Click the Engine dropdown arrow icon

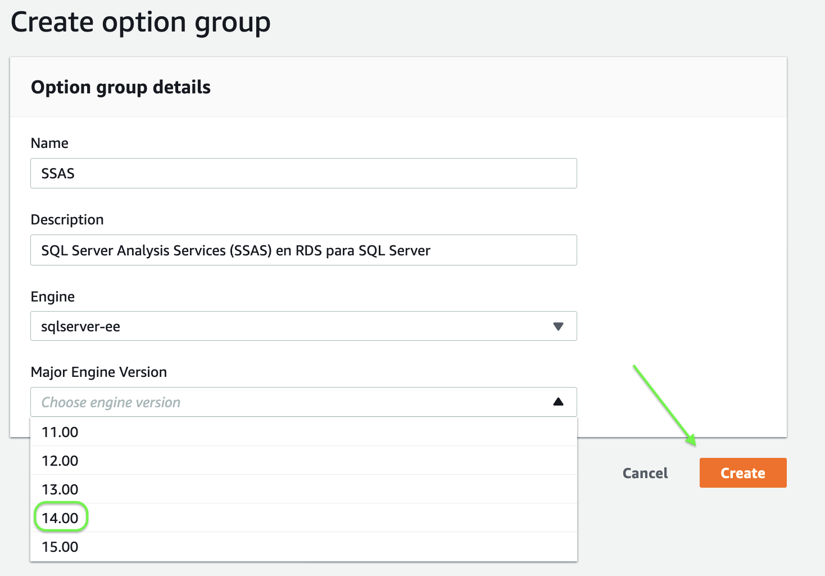point(558,326)
